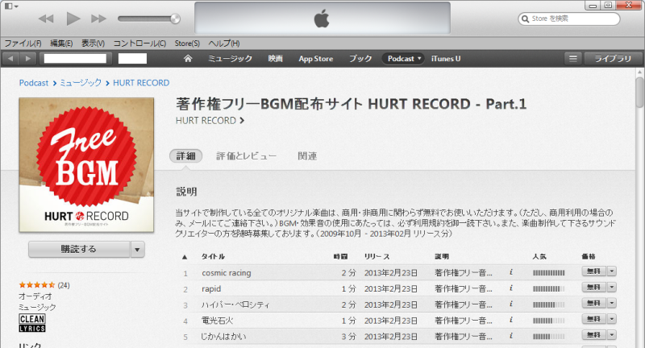Click the 購読する subscribe button
645x348 pixels.
point(79,249)
